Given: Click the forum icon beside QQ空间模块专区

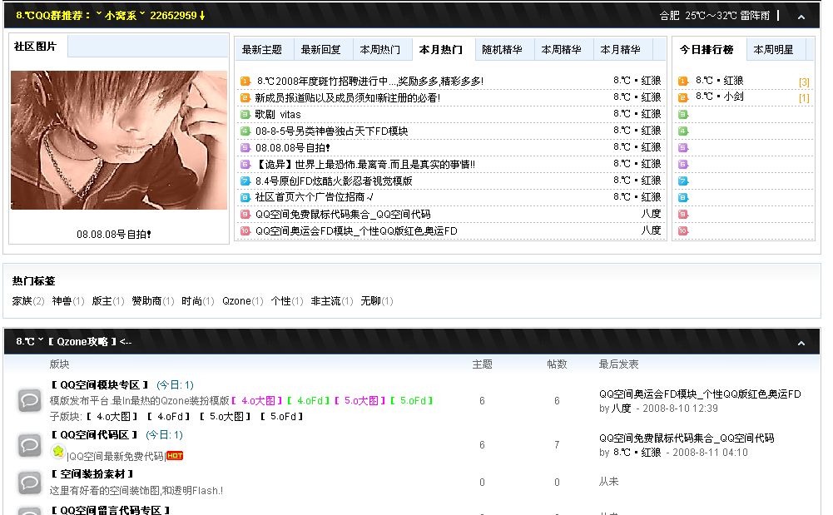Looking at the screenshot, I should click(x=30, y=400).
